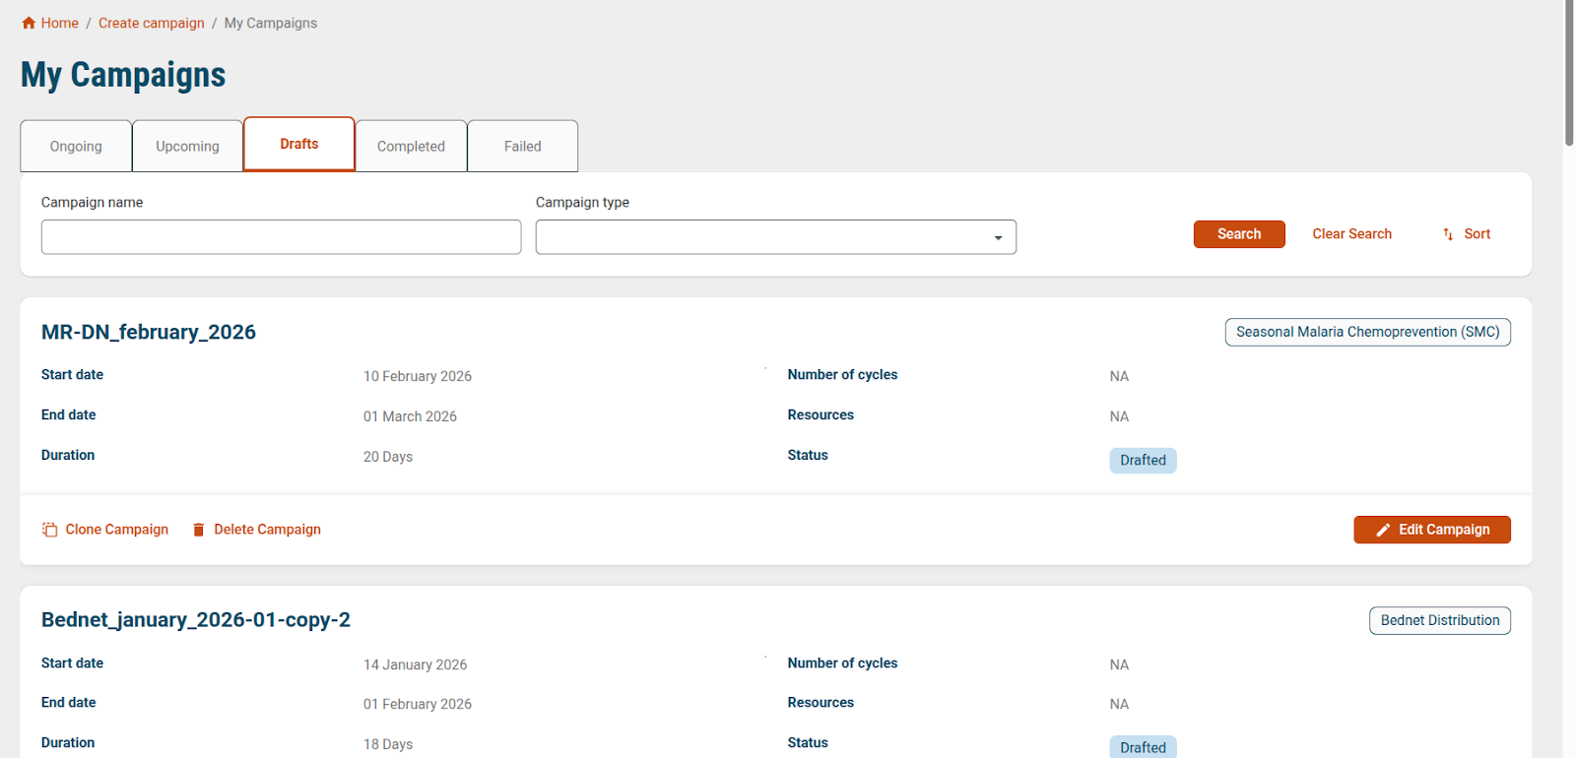Click Clear Search
This screenshot has width=1576, height=758.
click(x=1351, y=234)
